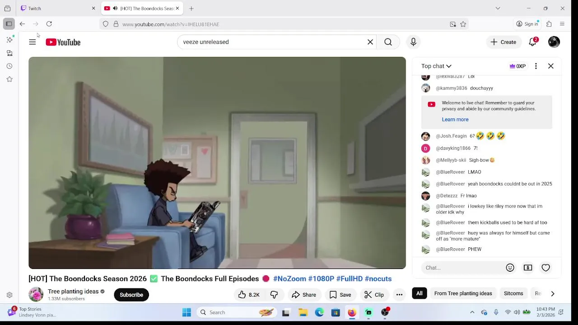Image resolution: width=578 pixels, height=325 pixels.
Task: Select From Tree planting ideas chip
Action: tap(463, 293)
